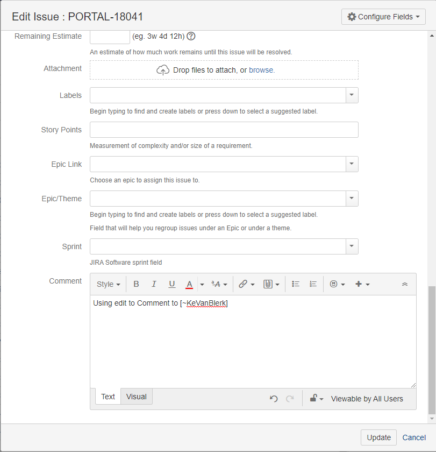Open the emoji picker in the toolbar
This screenshot has width=436, height=452.
[334, 284]
